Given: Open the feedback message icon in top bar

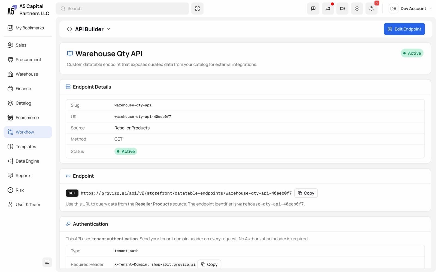Looking at the screenshot, I should 313,8.
